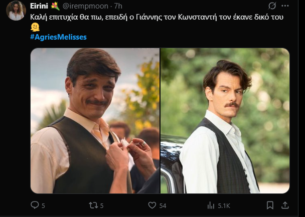This screenshot has height=217, width=305.
Task: Click the Greek tweet text body
Action: pos(150,17)
